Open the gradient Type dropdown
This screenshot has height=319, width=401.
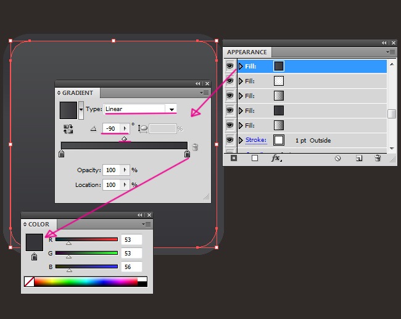172,109
